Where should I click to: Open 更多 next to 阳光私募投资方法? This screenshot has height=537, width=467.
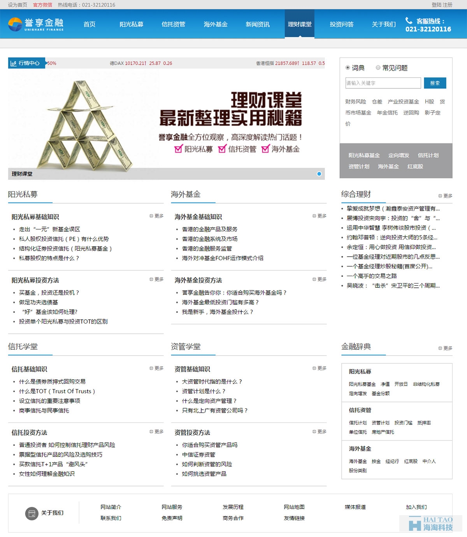156,279
